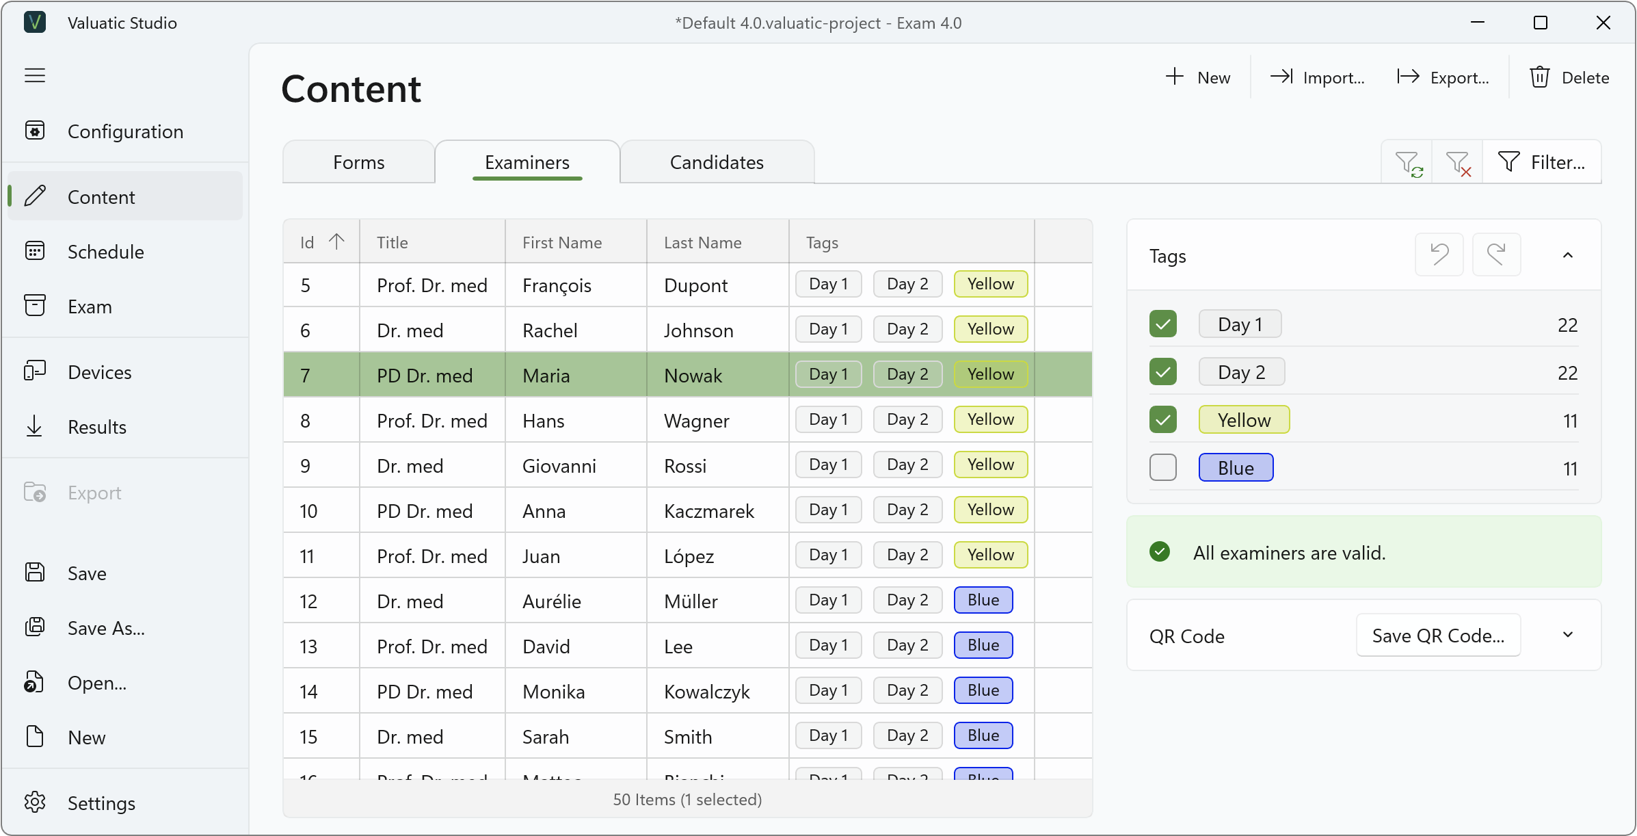This screenshot has height=836, width=1637.
Task: Click the refresh filter icon
Action: [x=1409, y=163]
